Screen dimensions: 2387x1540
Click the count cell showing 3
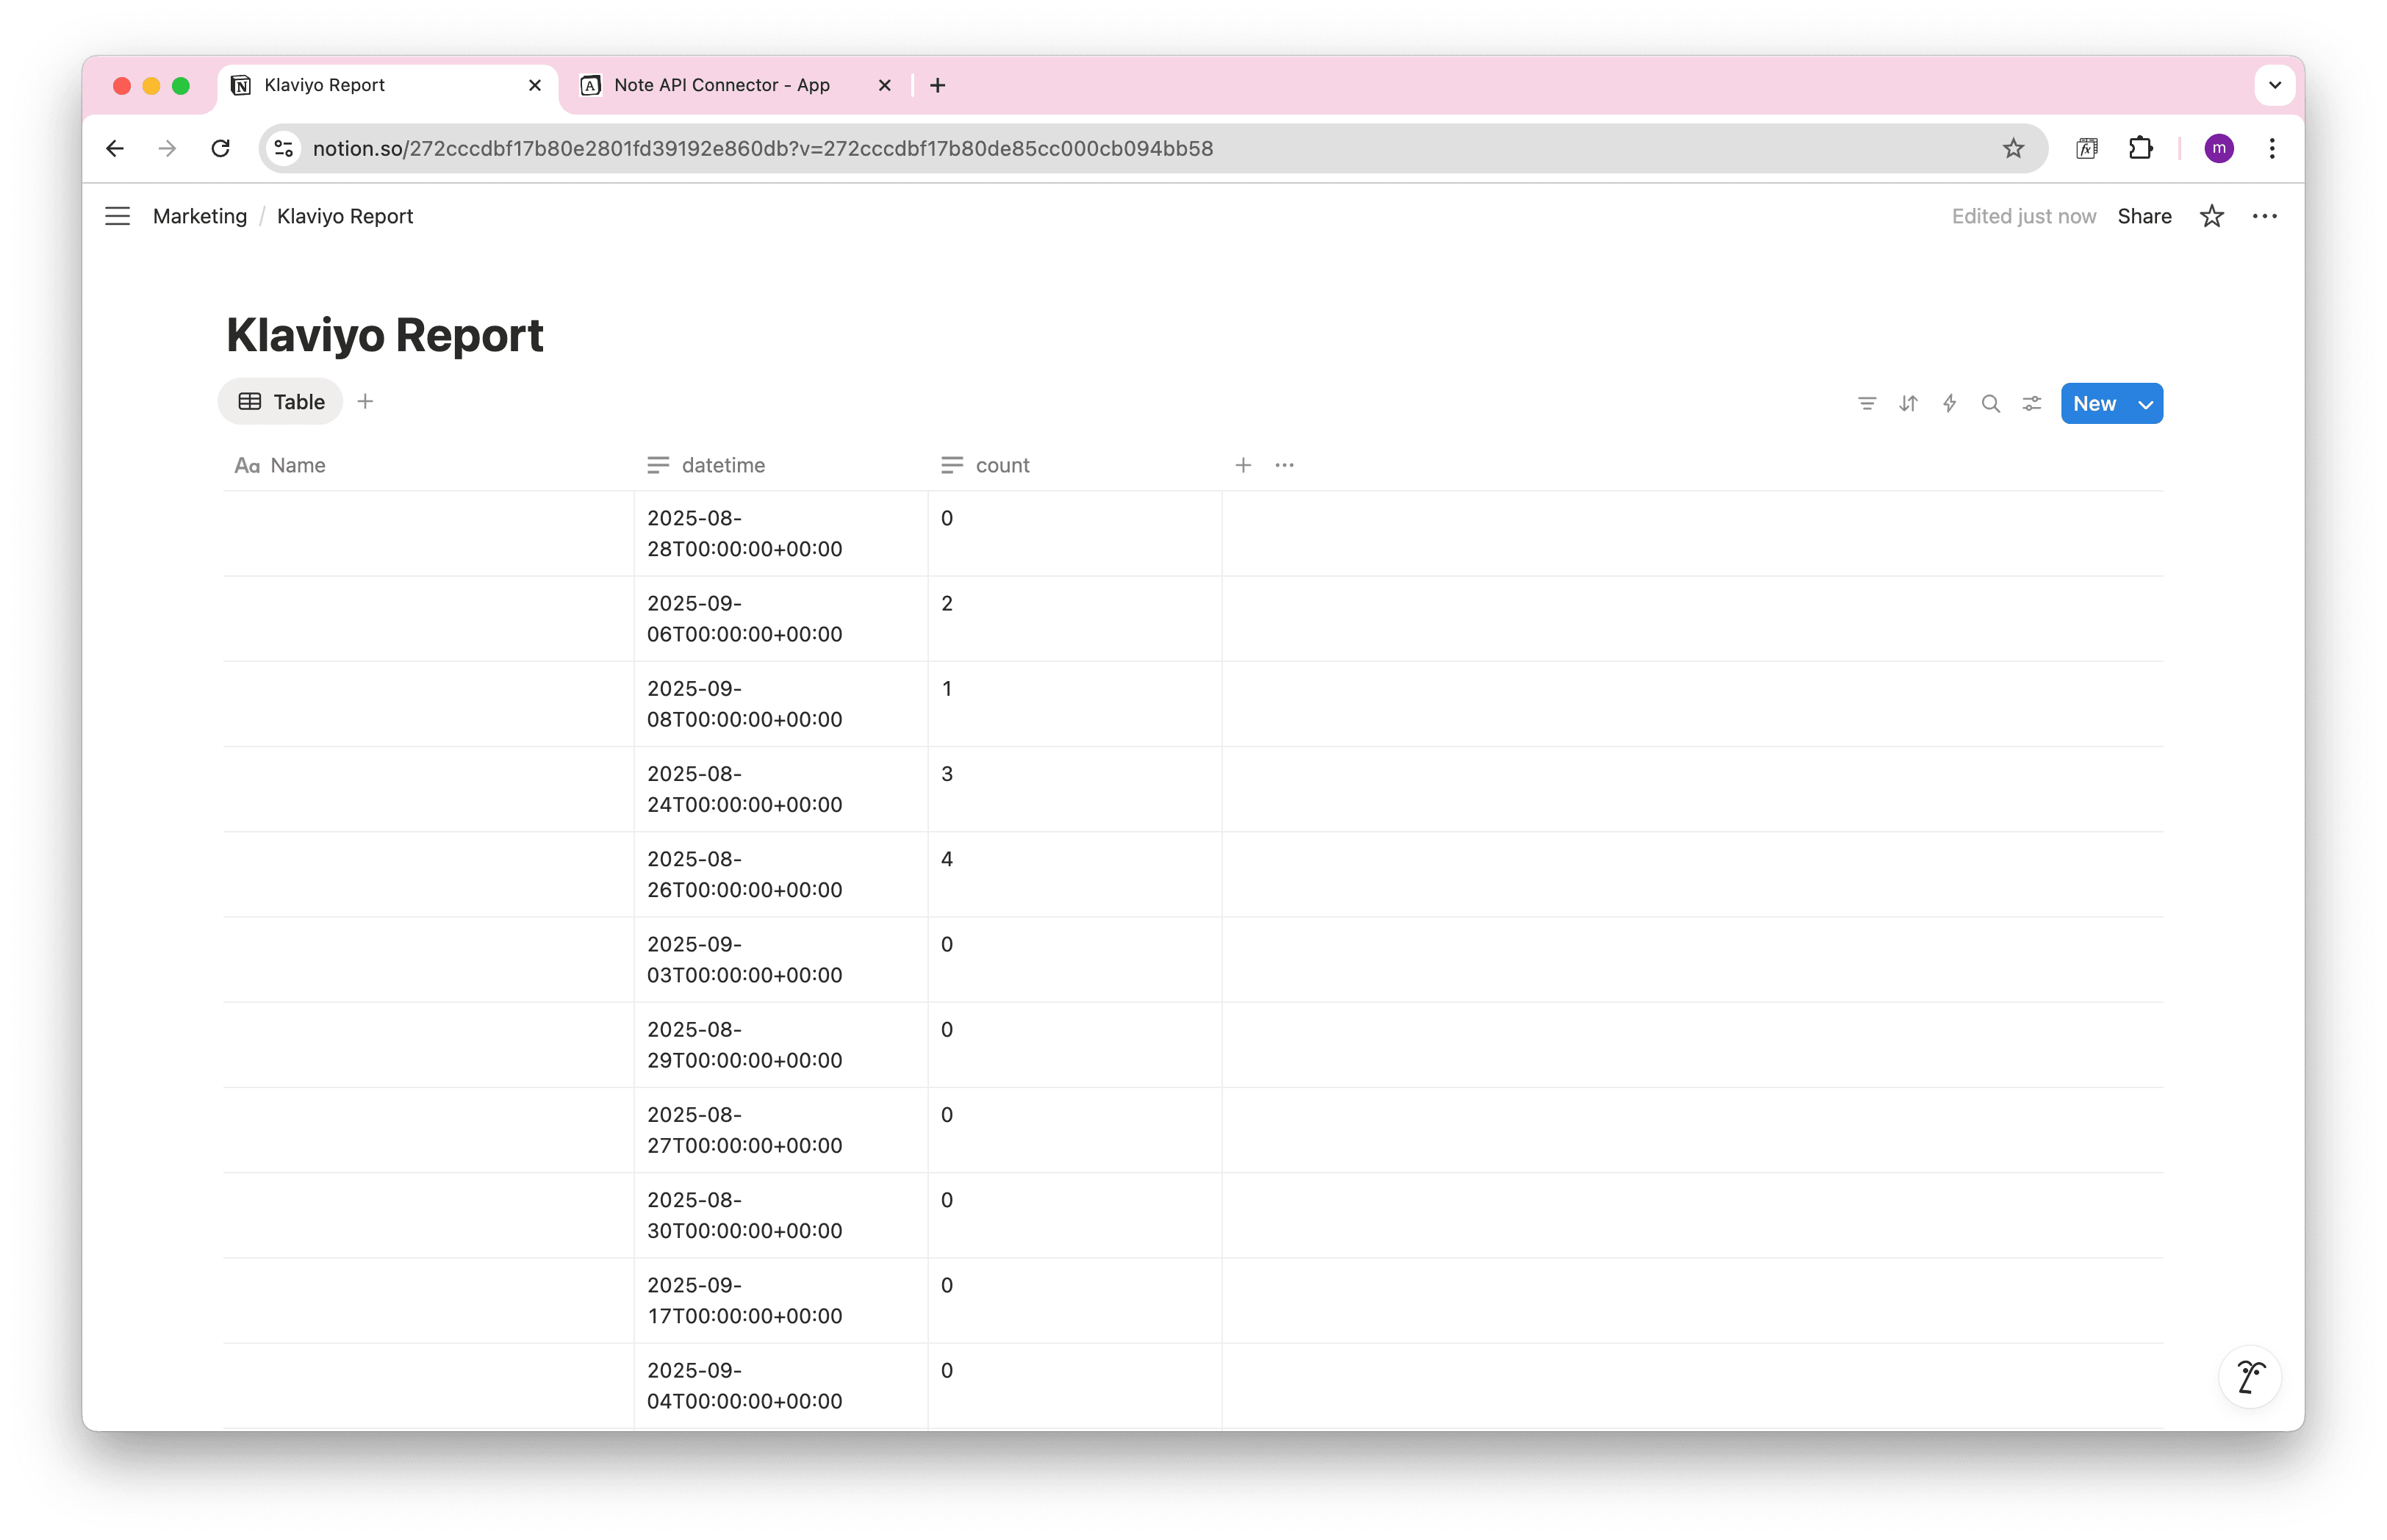(1075, 789)
